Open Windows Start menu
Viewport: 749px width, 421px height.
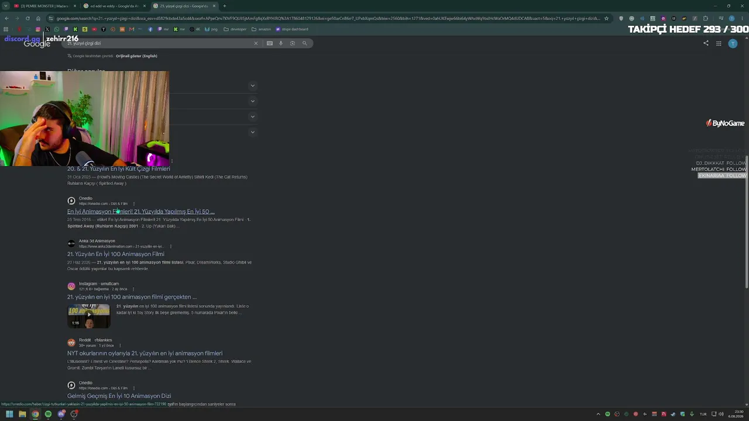[x=9, y=414]
